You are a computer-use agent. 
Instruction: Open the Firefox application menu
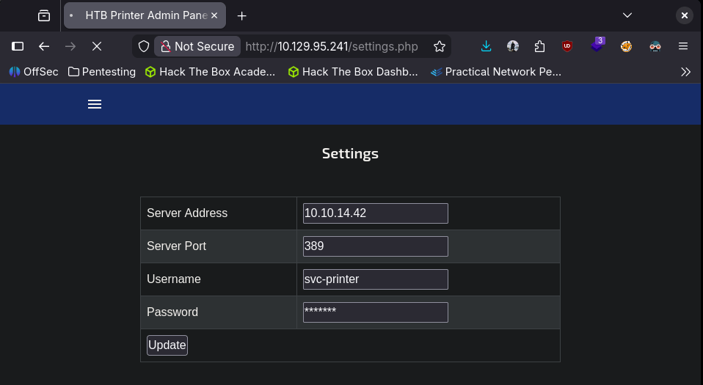pos(682,46)
